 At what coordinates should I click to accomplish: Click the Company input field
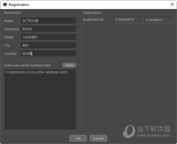pos(48,29)
